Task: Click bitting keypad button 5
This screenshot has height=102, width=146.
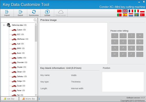Action: 115,42
